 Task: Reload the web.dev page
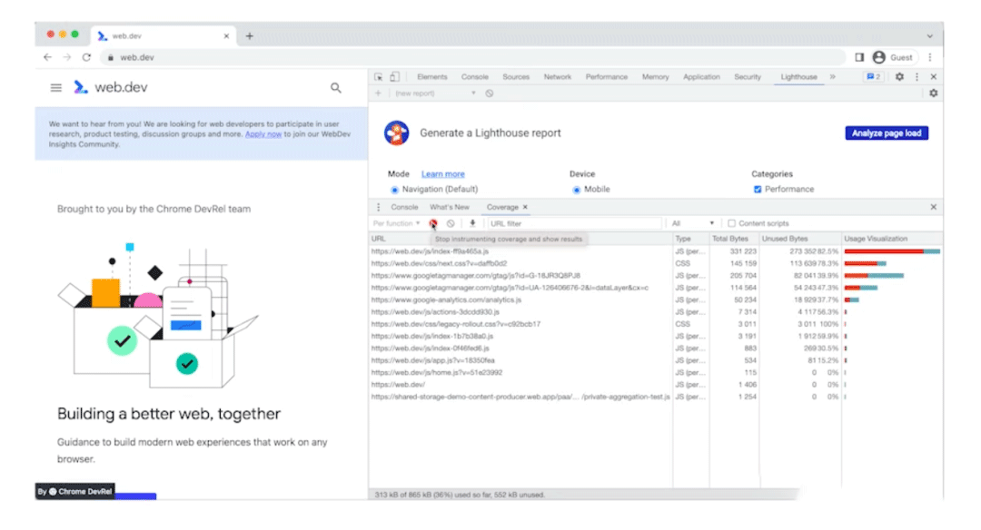[x=86, y=57]
